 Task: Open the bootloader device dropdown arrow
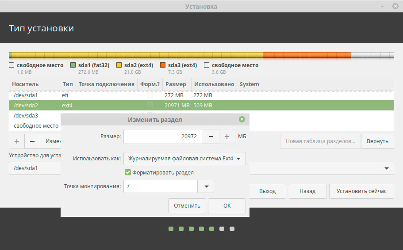point(386,168)
